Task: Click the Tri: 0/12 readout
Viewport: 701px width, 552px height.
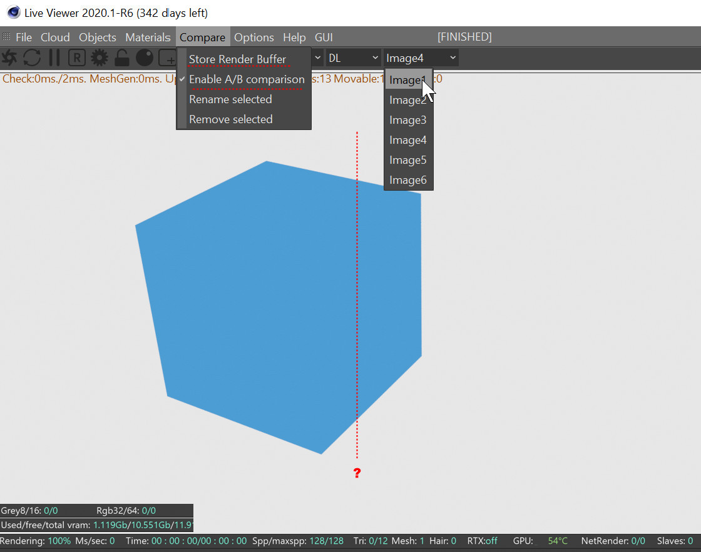Action: (x=371, y=541)
